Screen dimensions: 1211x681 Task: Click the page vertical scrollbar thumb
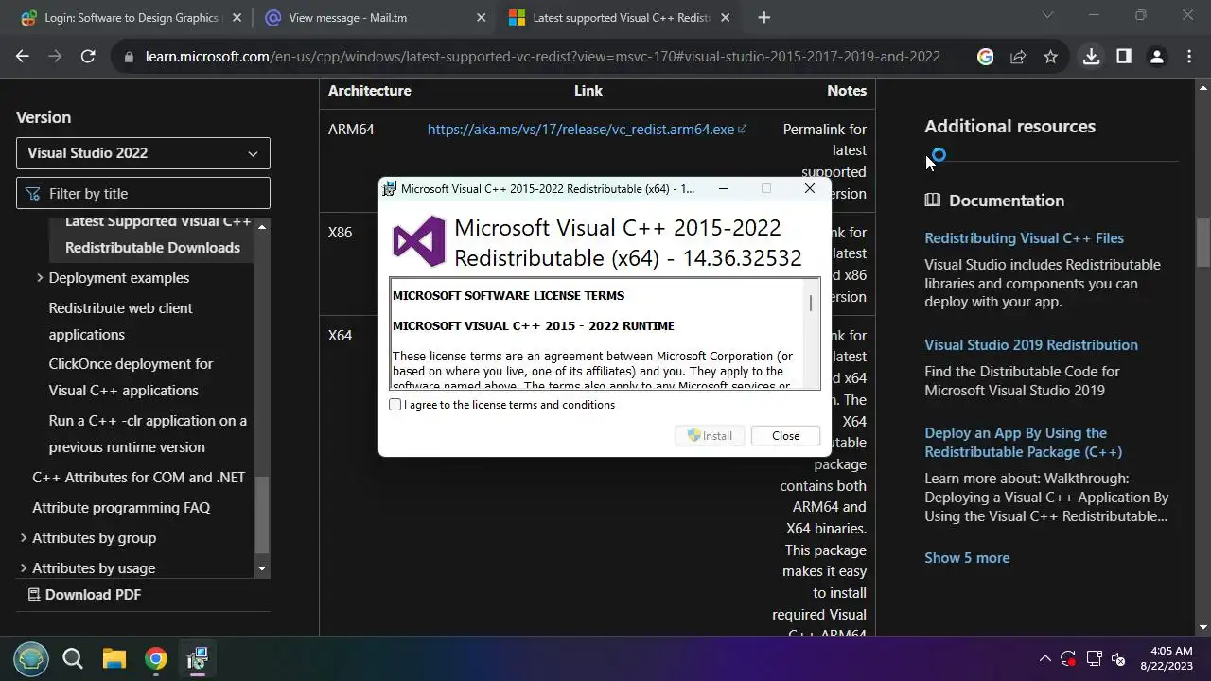point(1202,242)
